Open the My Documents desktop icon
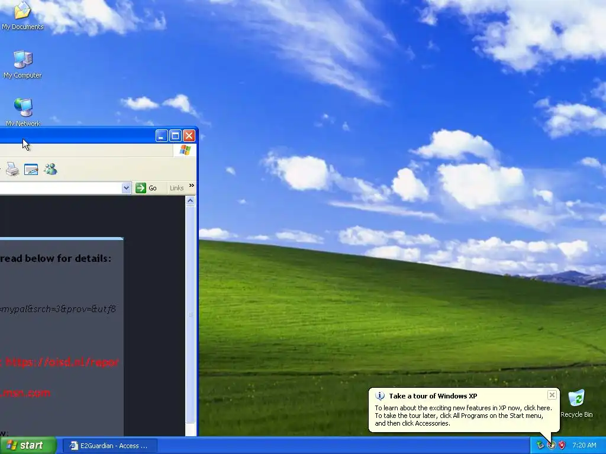 [x=22, y=15]
